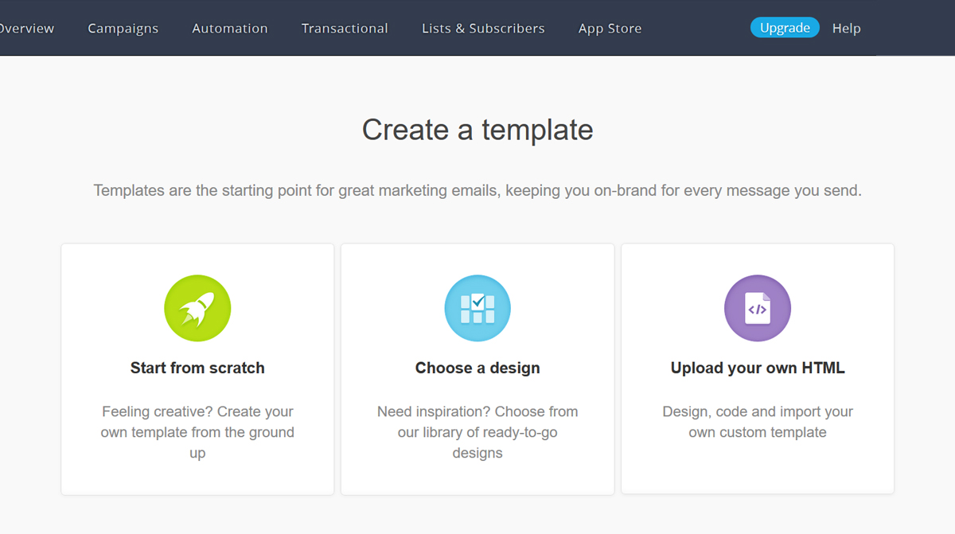This screenshot has height=534, width=955.
Task: Click the "Create a template" page heading
Action: (x=477, y=130)
